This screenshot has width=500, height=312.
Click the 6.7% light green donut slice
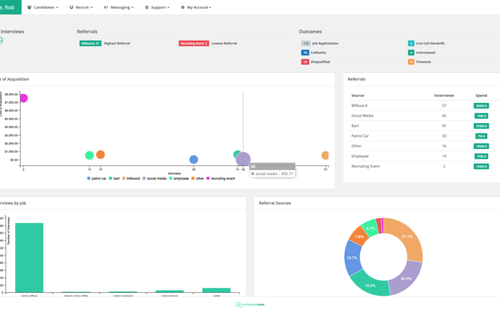click(x=370, y=228)
